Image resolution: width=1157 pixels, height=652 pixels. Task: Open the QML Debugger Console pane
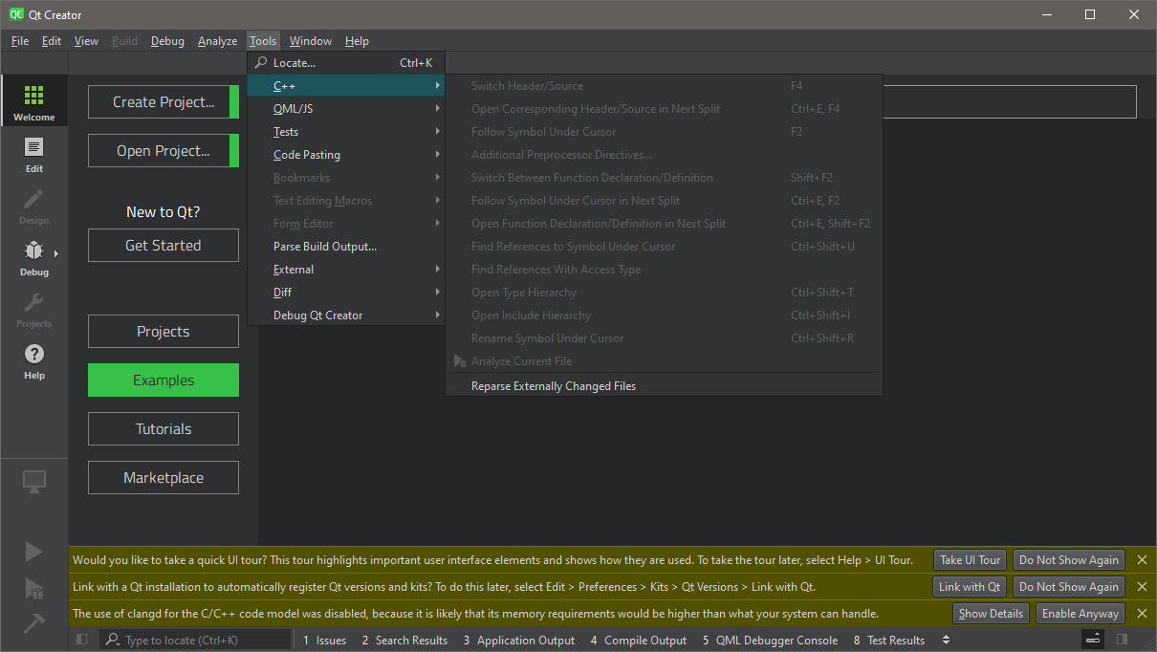[x=771, y=641]
